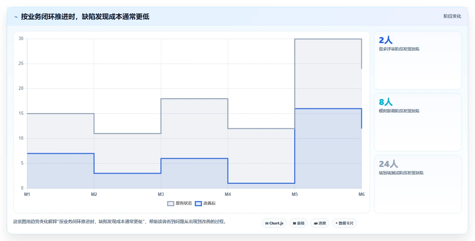Toggle the 原有状态 legend series
Image resolution: width=475 pixels, height=241 pixels.
point(180,203)
